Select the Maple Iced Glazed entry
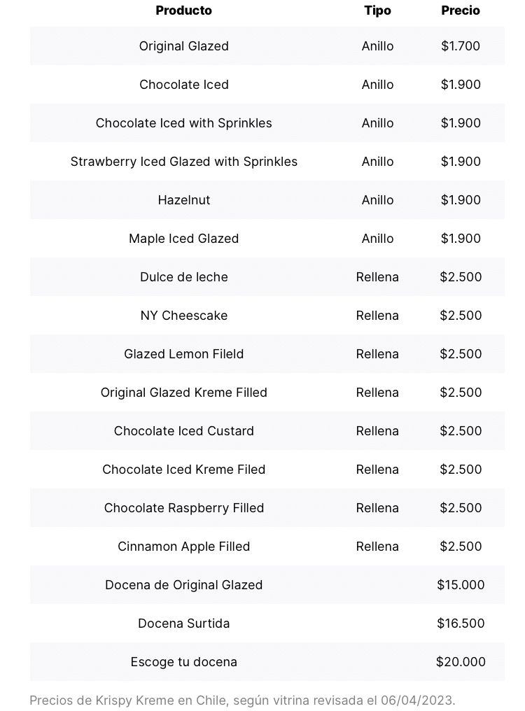The width and height of the screenshot is (525, 711). (x=183, y=239)
